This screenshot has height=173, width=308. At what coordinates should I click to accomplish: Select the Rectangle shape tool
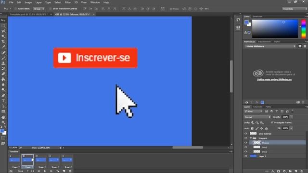[x=3, y=111]
